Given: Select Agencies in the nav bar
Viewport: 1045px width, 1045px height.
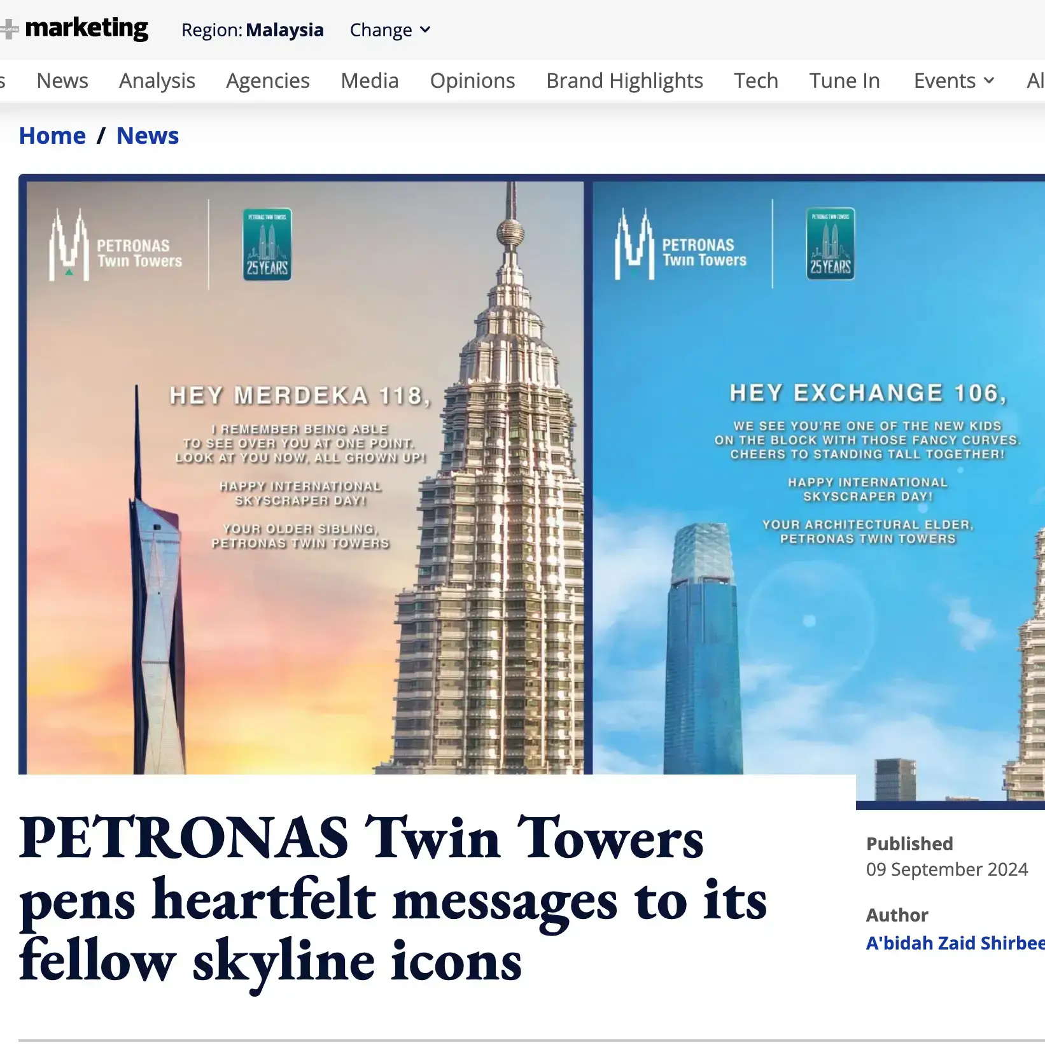Looking at the screenshot, I should tap(268, 81).
